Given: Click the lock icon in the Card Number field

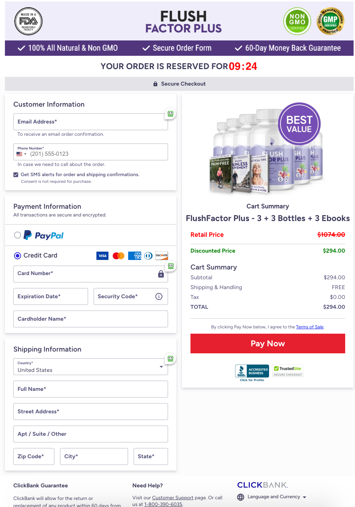Looking at the screenshot, I should pos(161,274).
